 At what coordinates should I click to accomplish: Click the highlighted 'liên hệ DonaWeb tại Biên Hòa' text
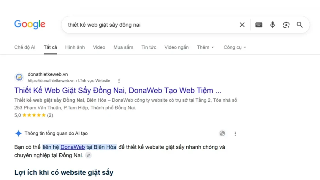(80, 147)
